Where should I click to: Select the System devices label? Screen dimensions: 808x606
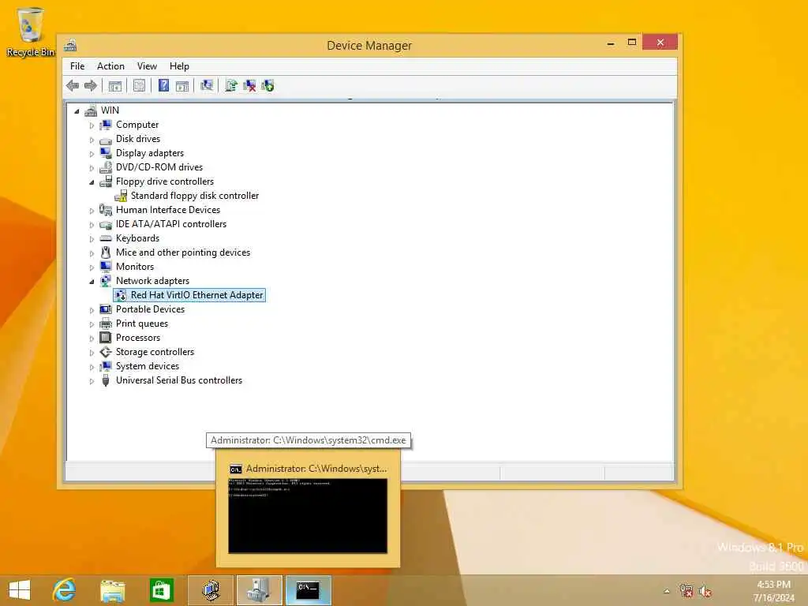[x=148, y=366]
